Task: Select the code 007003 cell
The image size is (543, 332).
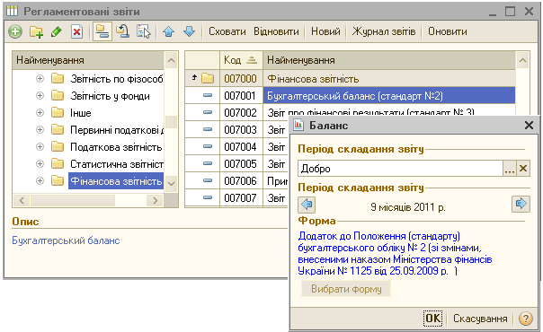Action: 241,129
